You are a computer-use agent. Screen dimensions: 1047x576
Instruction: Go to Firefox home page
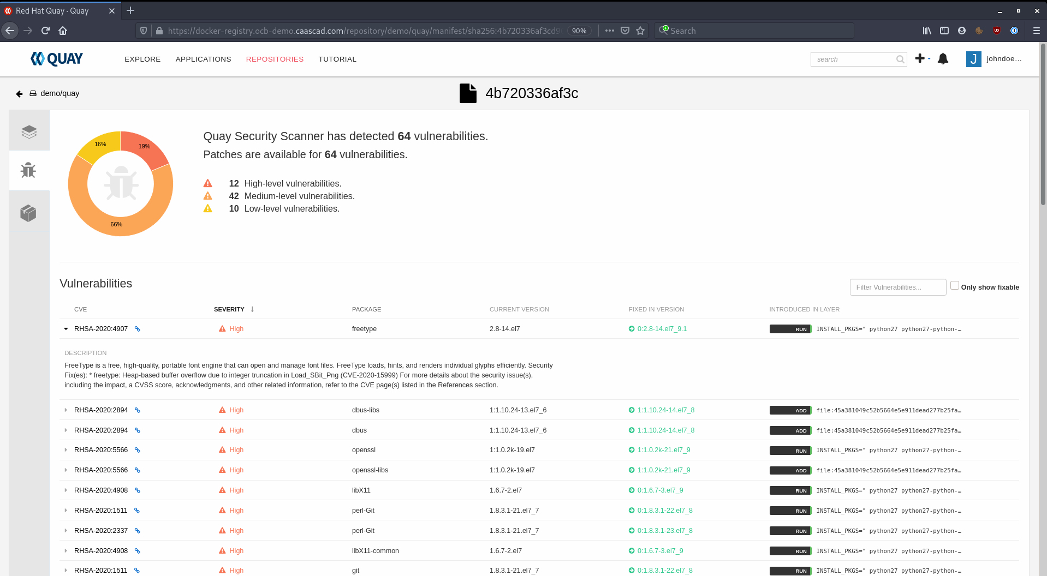(63, 31)
